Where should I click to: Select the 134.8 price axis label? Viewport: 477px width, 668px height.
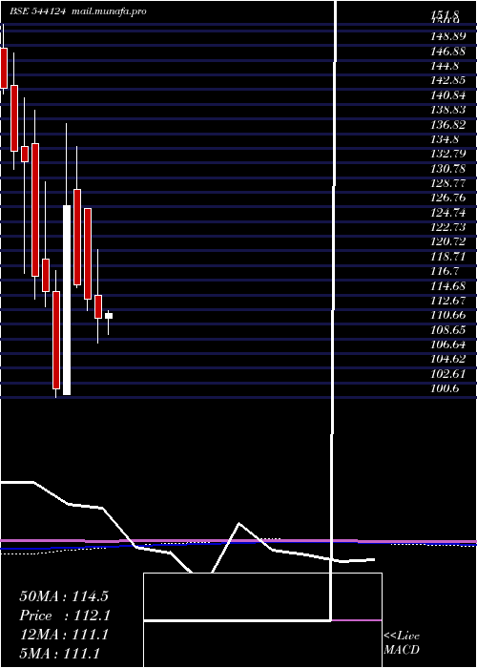(445, 139)
